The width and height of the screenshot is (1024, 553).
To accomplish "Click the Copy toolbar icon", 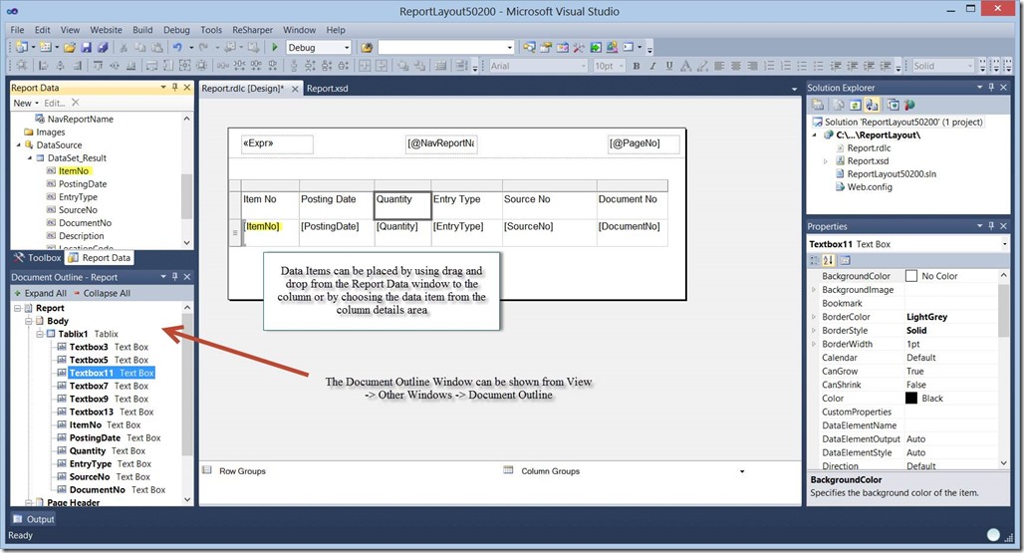I will point(140,47).
